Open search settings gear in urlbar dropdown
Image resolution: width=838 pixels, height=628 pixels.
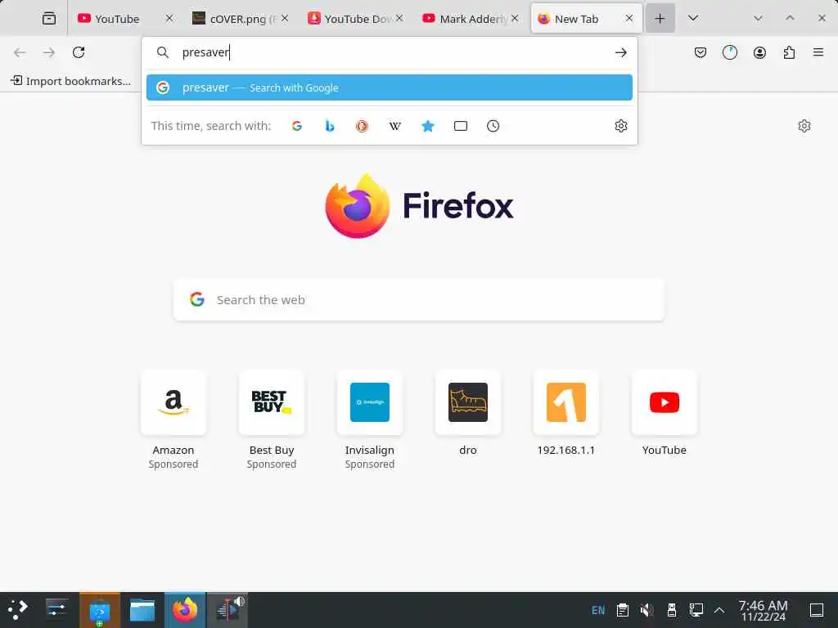(x=620, y=126)
